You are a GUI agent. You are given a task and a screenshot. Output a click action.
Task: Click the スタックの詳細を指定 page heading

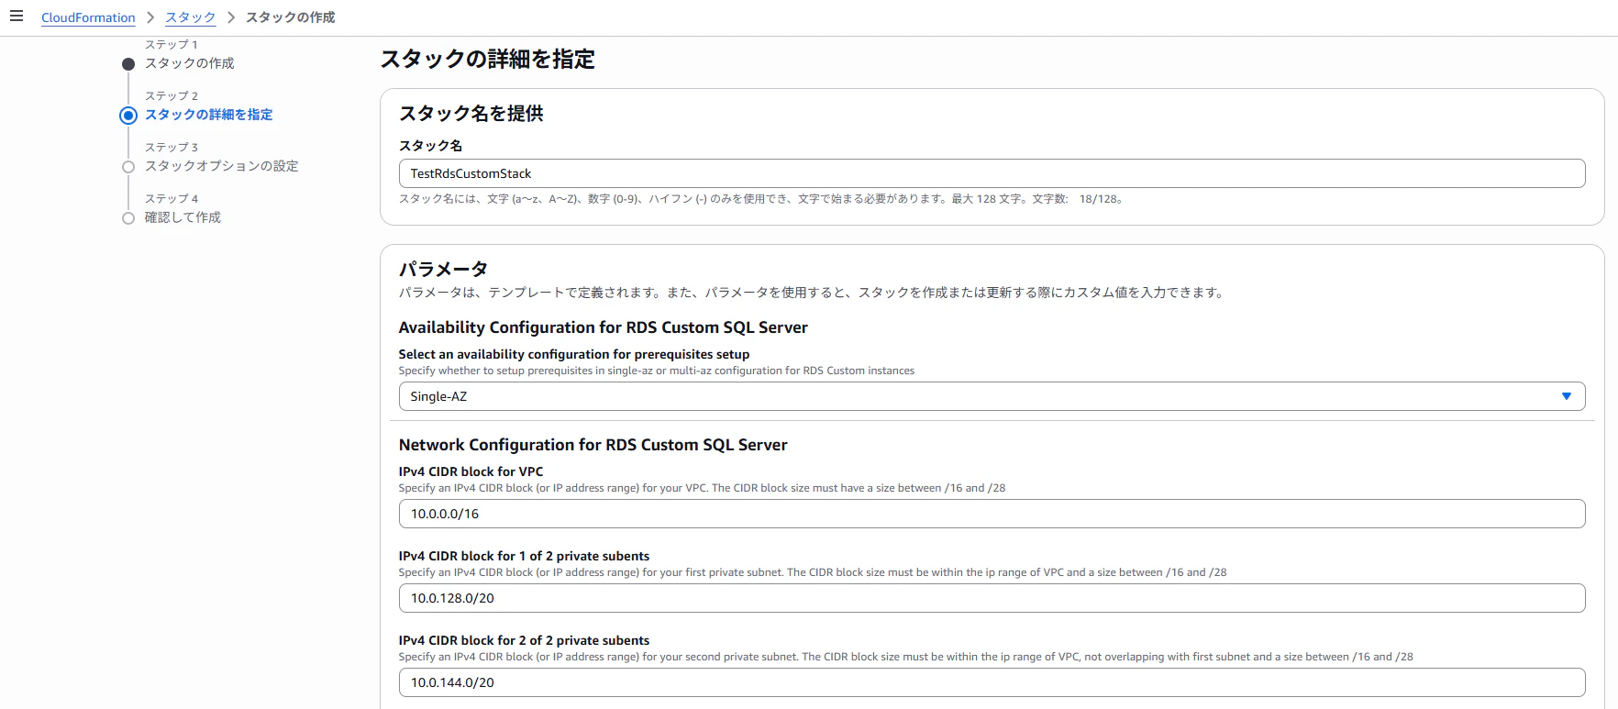point(487,60)
